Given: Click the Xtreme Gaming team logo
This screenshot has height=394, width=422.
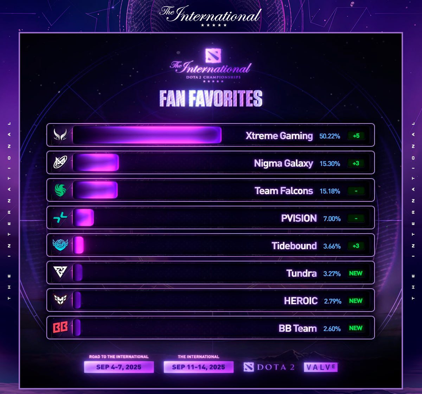Looking at the screenshot, I should pos(60,135).
